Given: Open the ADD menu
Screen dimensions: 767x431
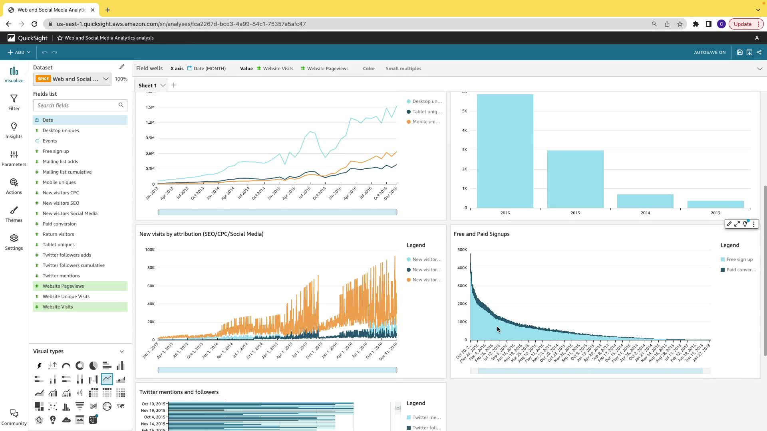Looking at the screenshot, I should tap(19, 52).
